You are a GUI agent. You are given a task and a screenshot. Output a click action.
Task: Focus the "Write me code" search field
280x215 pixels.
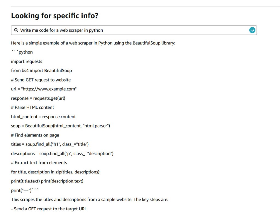pos(131,30)
